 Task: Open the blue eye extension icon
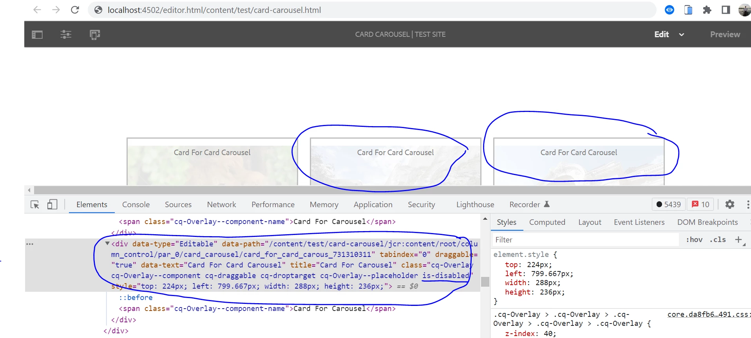point(670,10)
